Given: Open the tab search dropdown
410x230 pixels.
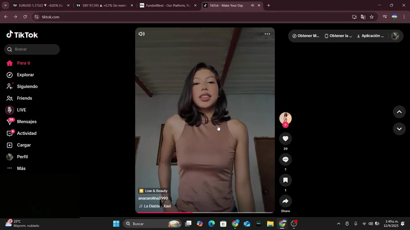Looking at the screenshot, I should coord(5,5).
